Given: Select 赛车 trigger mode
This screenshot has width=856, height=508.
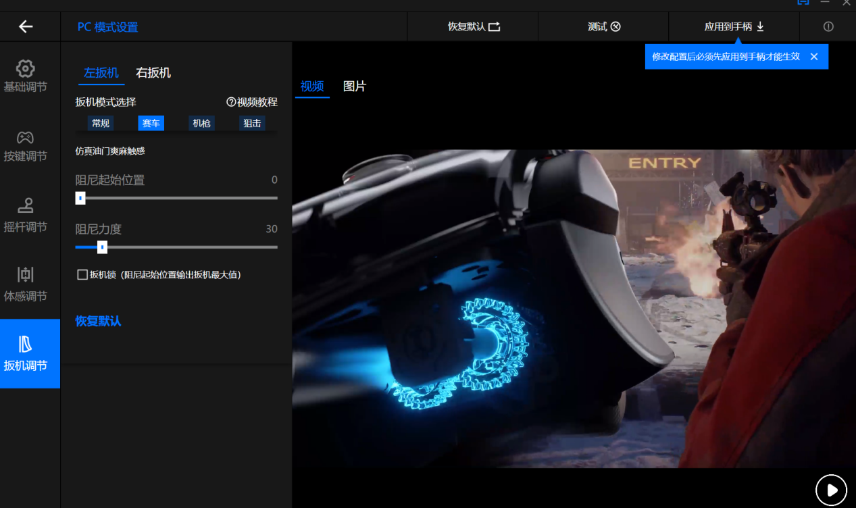Looking at the screenshot, I should [x=151, y=123].
